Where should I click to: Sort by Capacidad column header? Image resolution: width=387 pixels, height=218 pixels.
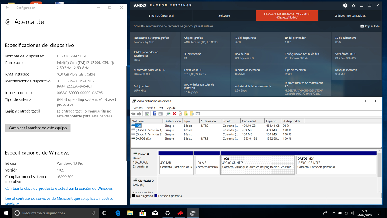(x=252, y=121)
